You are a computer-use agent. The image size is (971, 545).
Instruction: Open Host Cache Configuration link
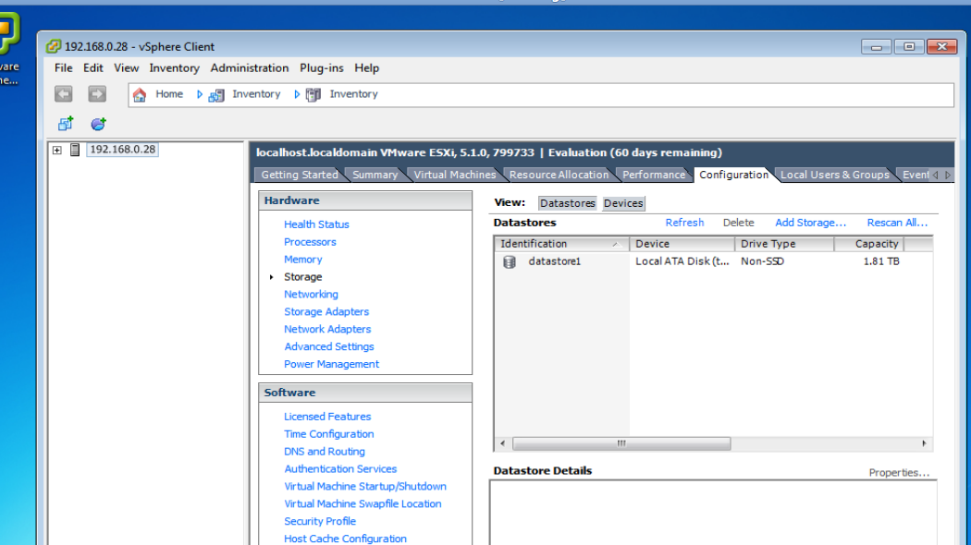(x=345, y=539)
